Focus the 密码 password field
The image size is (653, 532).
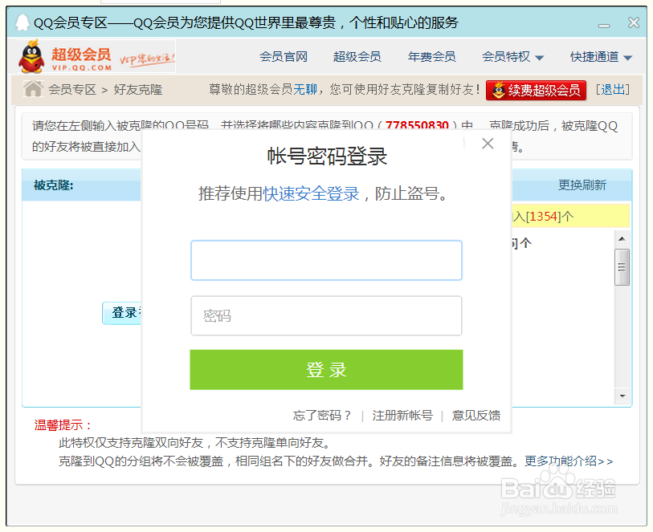[x=326, y=315]
